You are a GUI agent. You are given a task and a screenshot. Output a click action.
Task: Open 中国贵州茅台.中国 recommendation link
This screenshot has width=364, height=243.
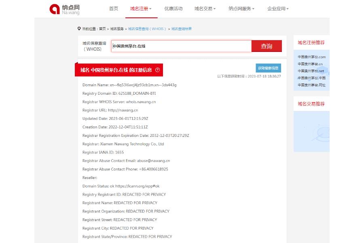click(311, 78)
